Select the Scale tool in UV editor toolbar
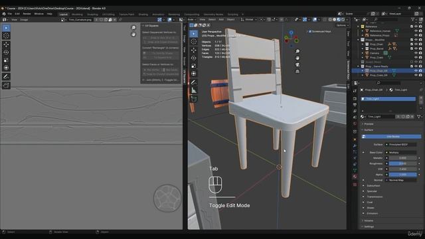 [6, 60]
